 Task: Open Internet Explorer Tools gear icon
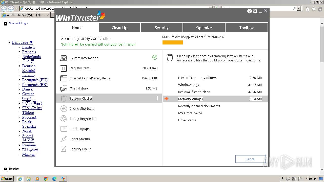coord(320,9)
